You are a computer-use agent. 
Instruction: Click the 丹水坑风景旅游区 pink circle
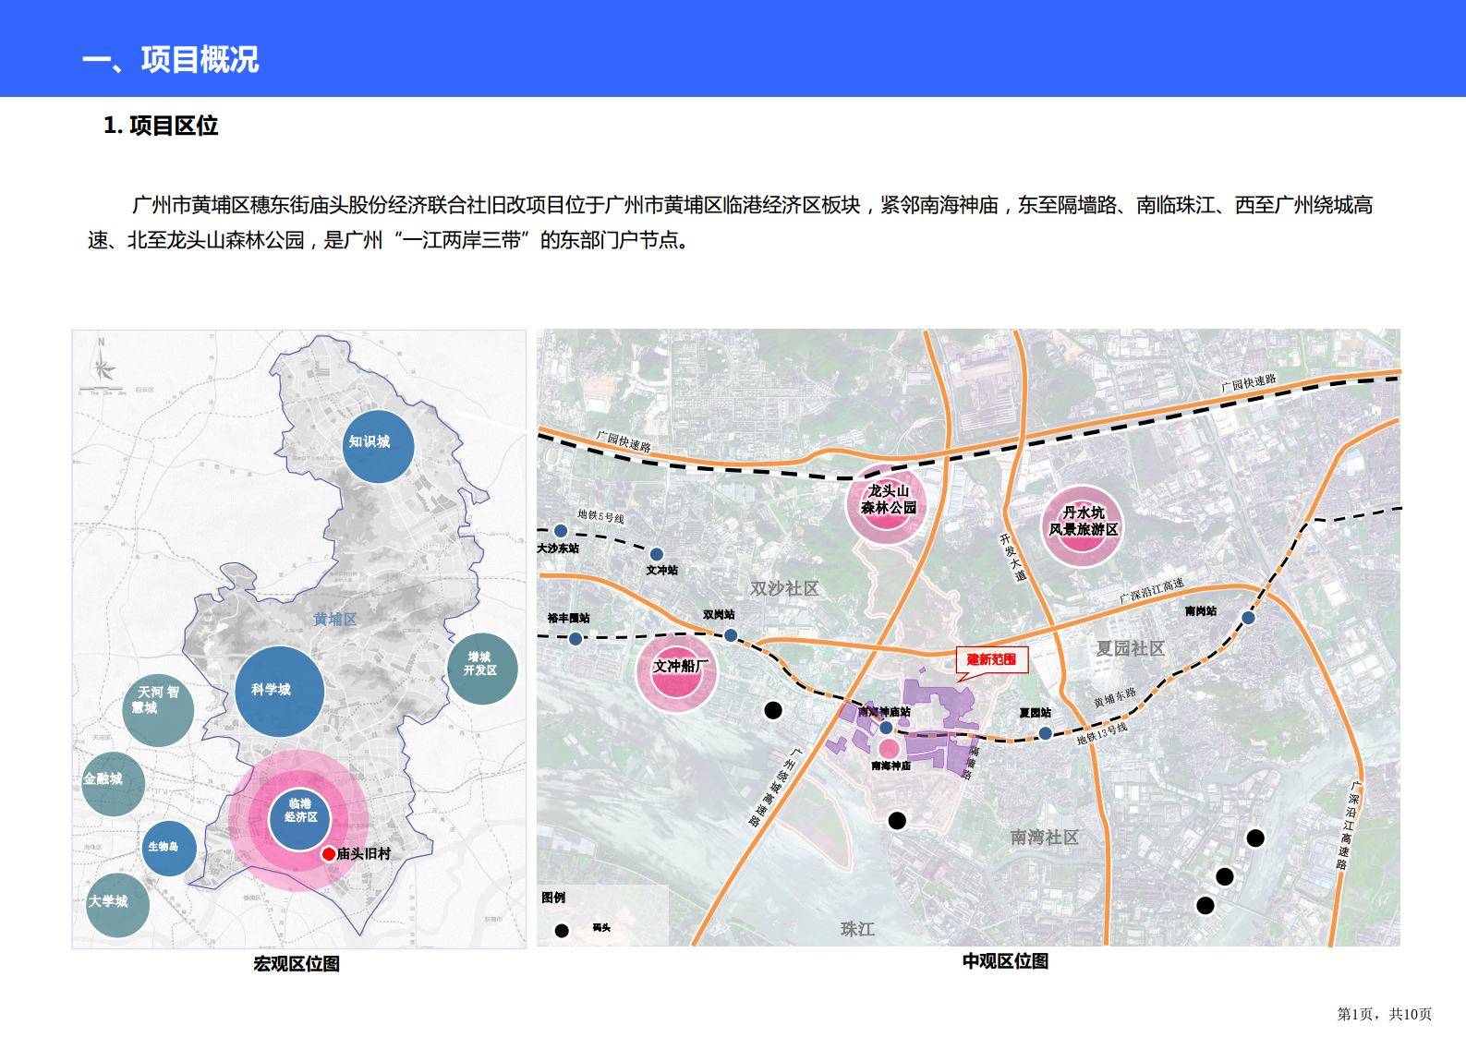1083,525
